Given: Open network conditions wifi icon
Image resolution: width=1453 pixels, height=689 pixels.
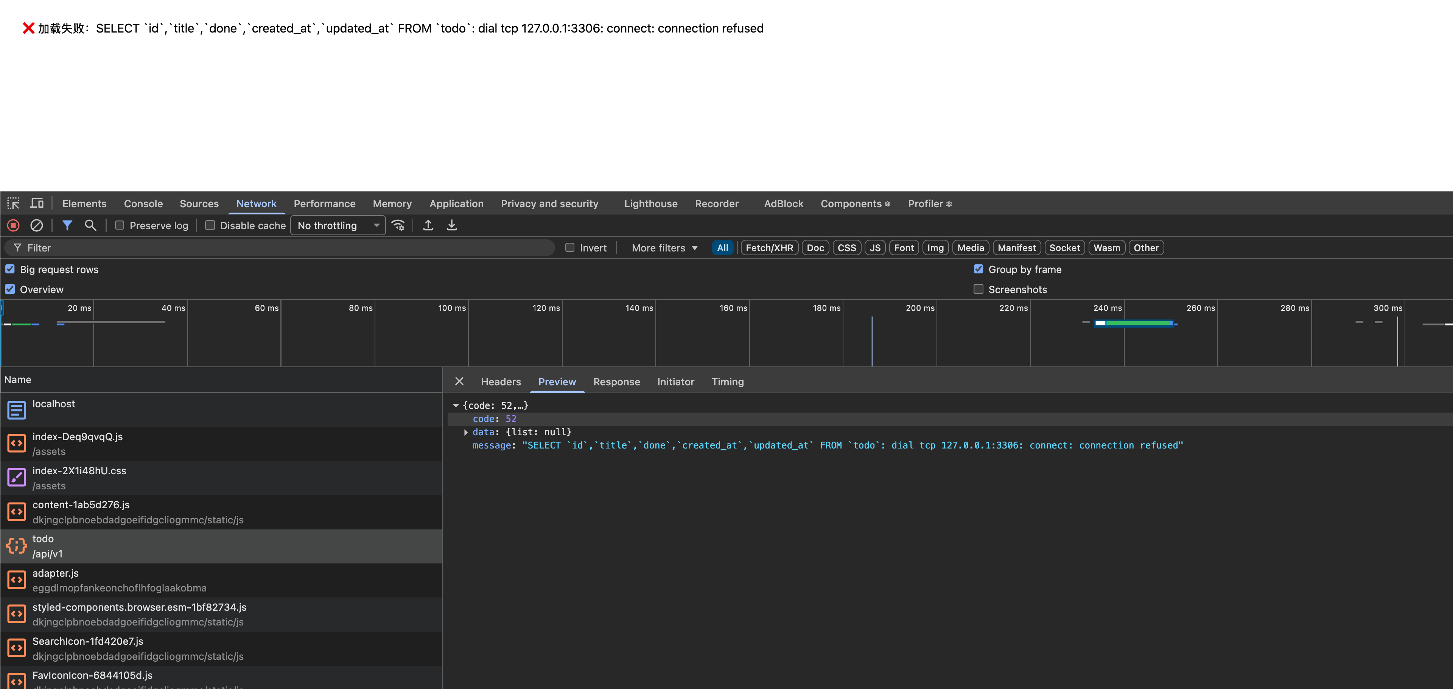Looking at the screenshot, I should tap(398, 225).
